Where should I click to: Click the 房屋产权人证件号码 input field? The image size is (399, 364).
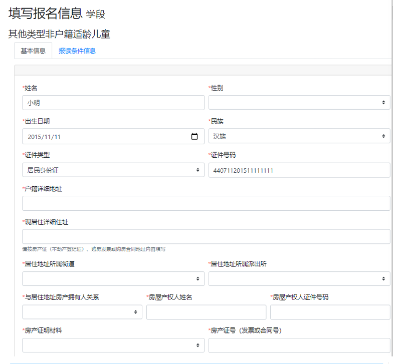[x=330, y=312]
